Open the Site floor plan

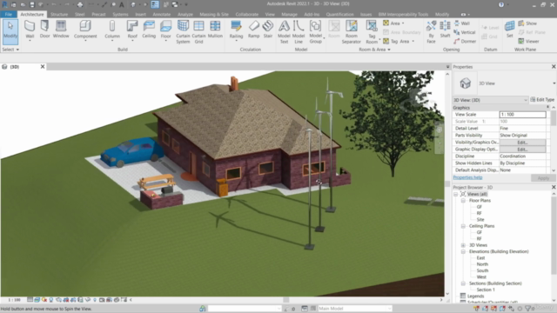(480, 220)
